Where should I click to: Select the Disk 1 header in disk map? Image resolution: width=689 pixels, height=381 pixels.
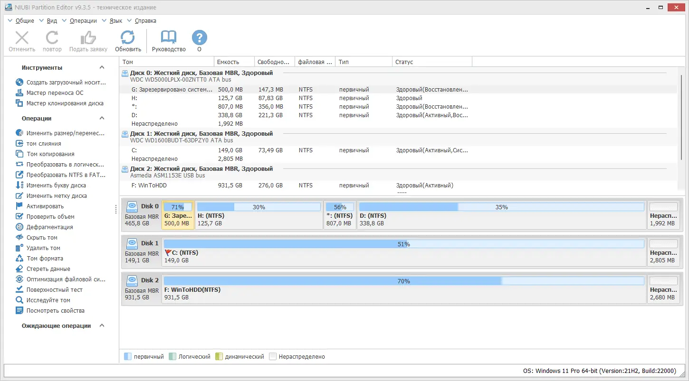(x=142, y=251)
